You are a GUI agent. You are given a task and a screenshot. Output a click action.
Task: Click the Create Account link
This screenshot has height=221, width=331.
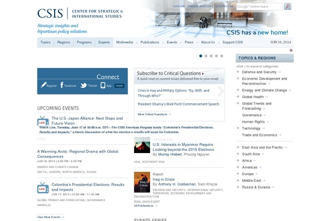(200, 6)
